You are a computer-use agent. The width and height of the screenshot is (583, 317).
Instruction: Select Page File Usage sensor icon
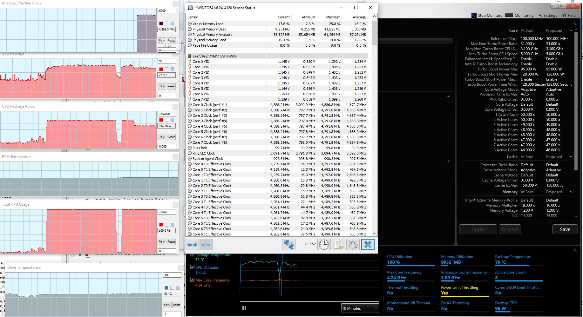coord(190,45)
